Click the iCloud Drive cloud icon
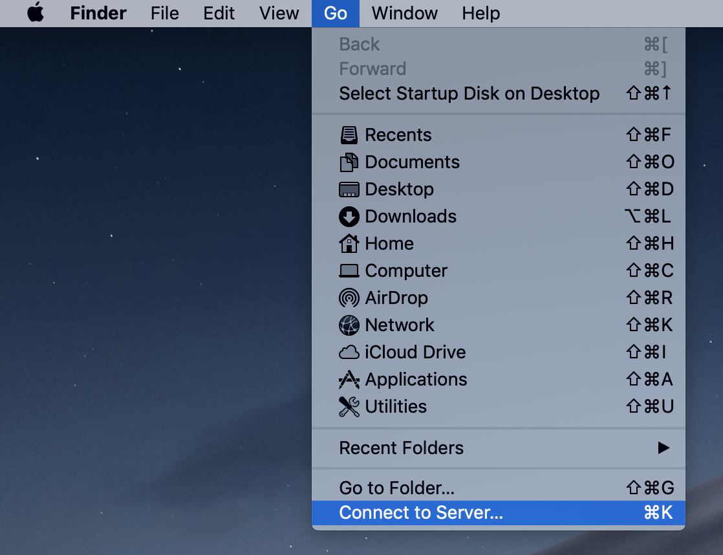 point(349,353)
